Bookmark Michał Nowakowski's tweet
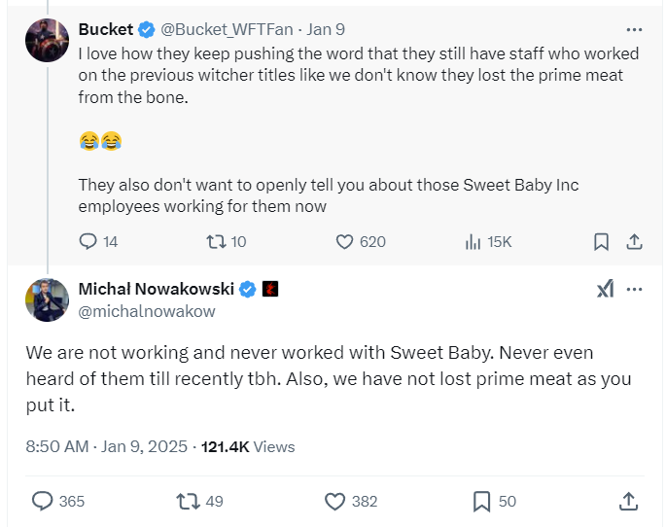The image size is (666, 527). coord(481,501)
